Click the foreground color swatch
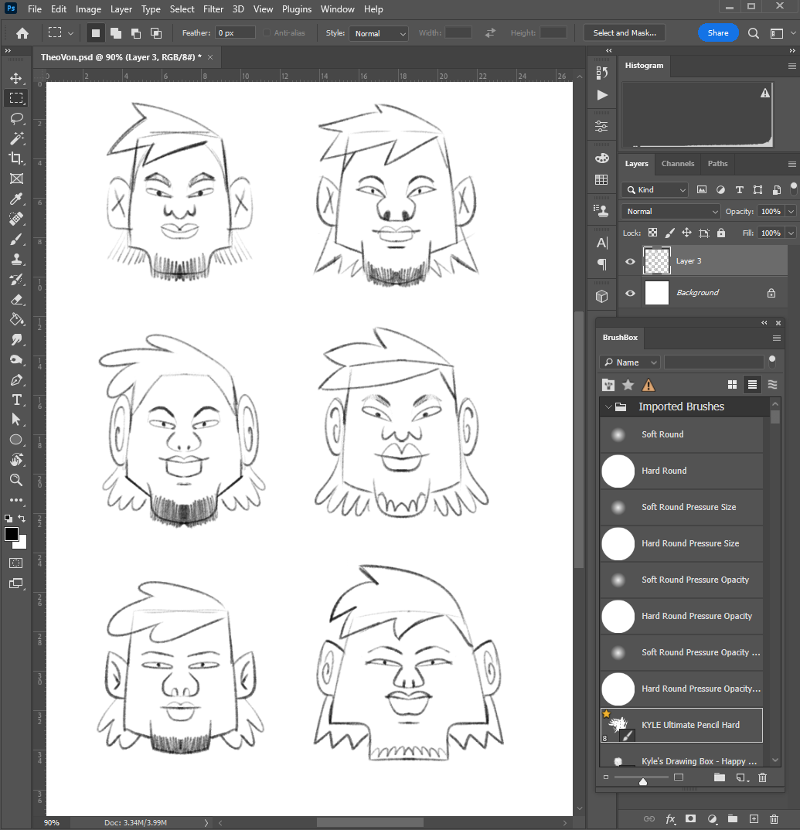 click(11, 534)
